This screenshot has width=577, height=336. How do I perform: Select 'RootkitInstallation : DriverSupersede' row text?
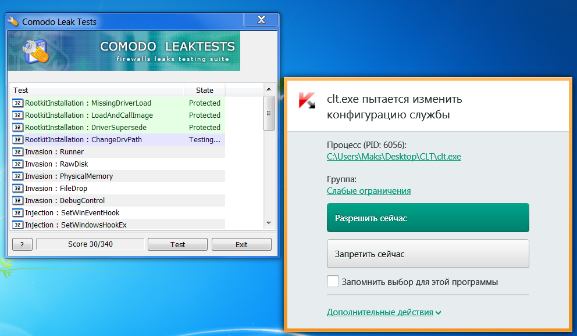tap(86, 128)
